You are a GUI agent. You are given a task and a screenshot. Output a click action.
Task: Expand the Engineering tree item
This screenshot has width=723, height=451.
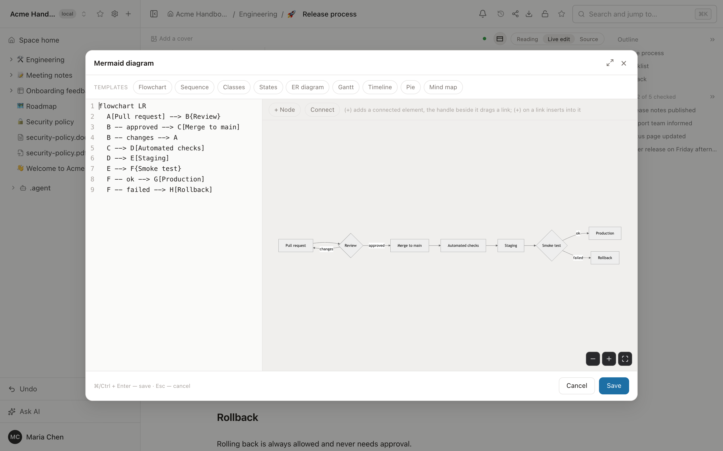tap(11, 59)
